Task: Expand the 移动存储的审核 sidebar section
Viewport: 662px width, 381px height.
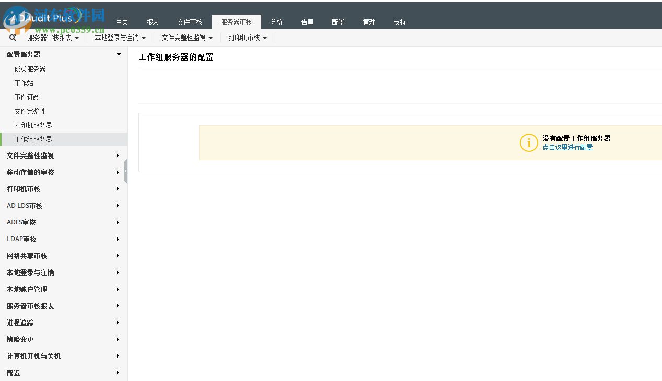Action: (x=31, y=172)
